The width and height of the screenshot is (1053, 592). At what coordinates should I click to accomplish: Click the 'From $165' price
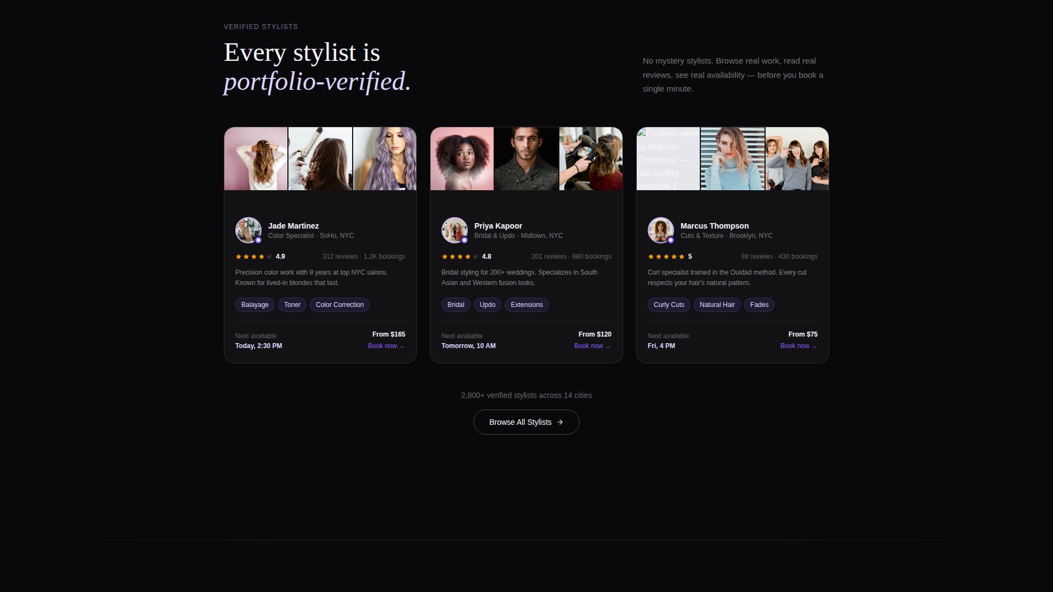click(x=389, y=334)
